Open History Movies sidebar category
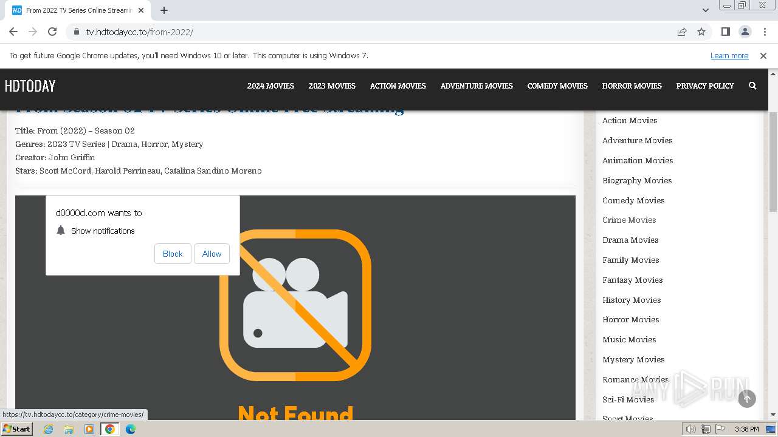The image size is (778, 437). pos(632,300)
